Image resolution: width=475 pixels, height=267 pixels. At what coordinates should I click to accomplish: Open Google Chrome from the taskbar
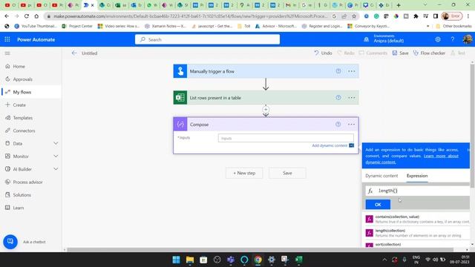(x=258, y=260)
